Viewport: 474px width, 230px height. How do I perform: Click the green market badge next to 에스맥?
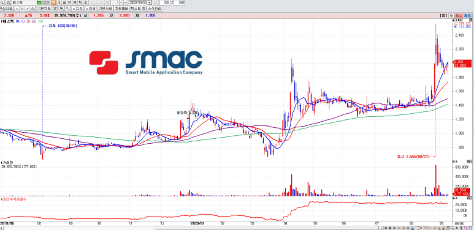pyautogui.click(x=39, y=2)
